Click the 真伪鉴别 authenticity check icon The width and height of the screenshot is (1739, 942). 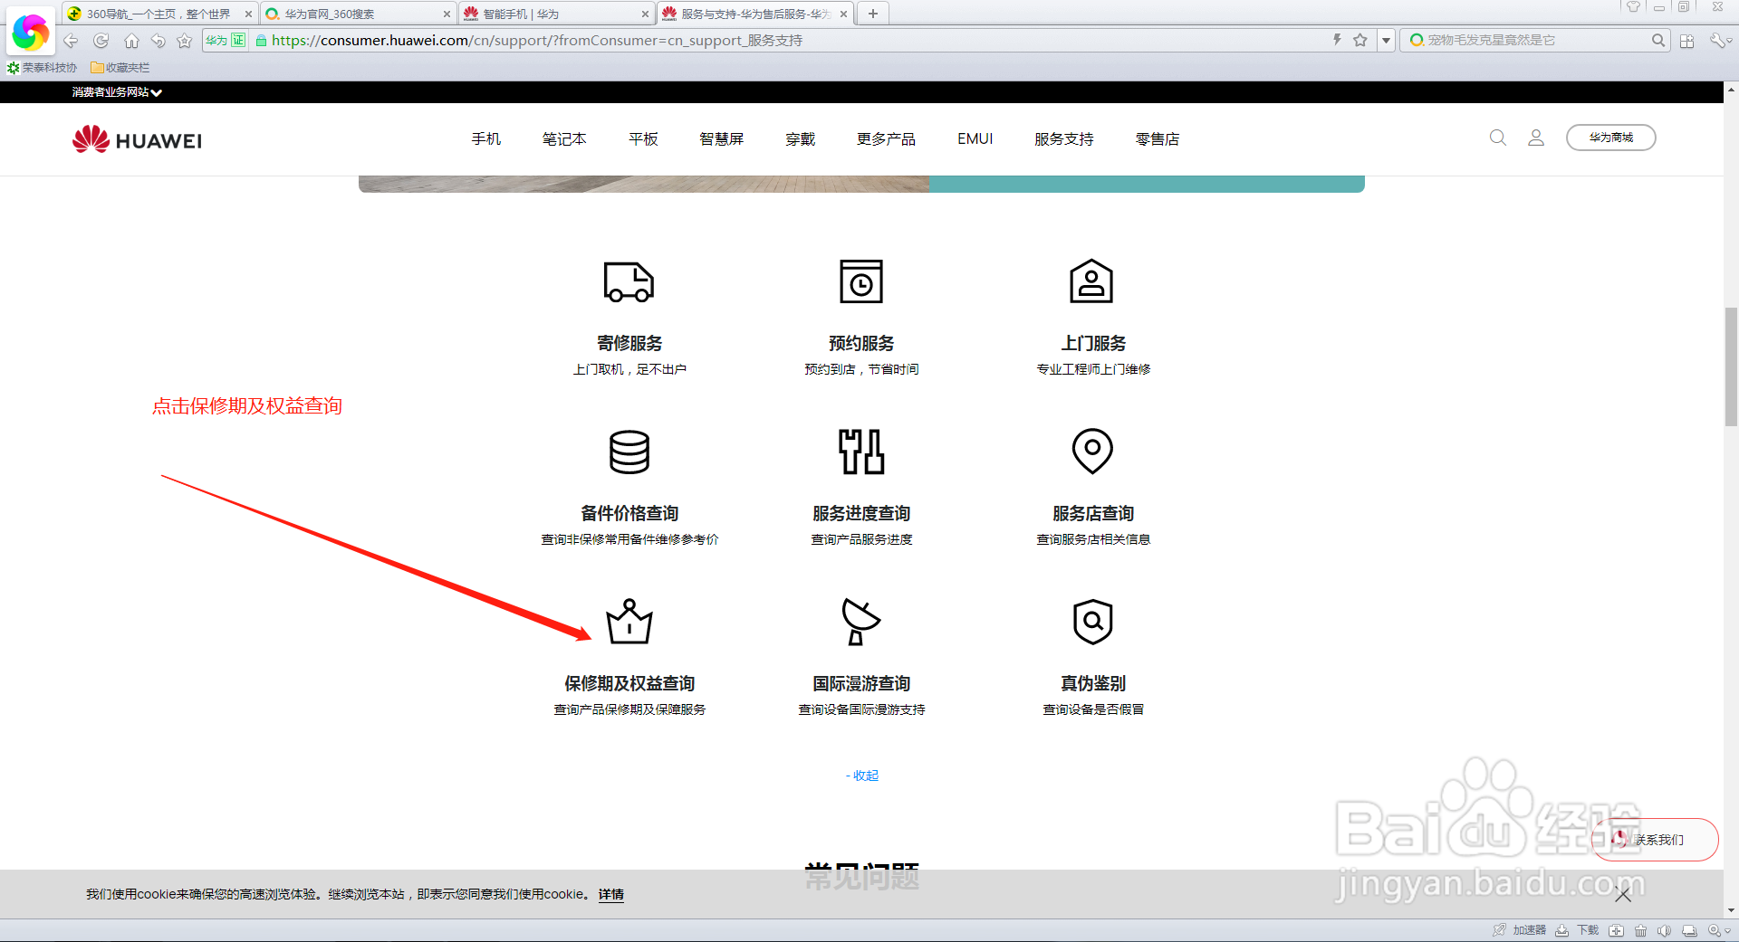pyautogui.click(x=1090, y=623)
